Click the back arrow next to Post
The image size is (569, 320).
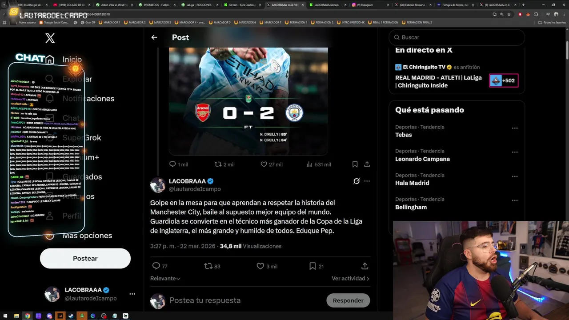(154, 37)
